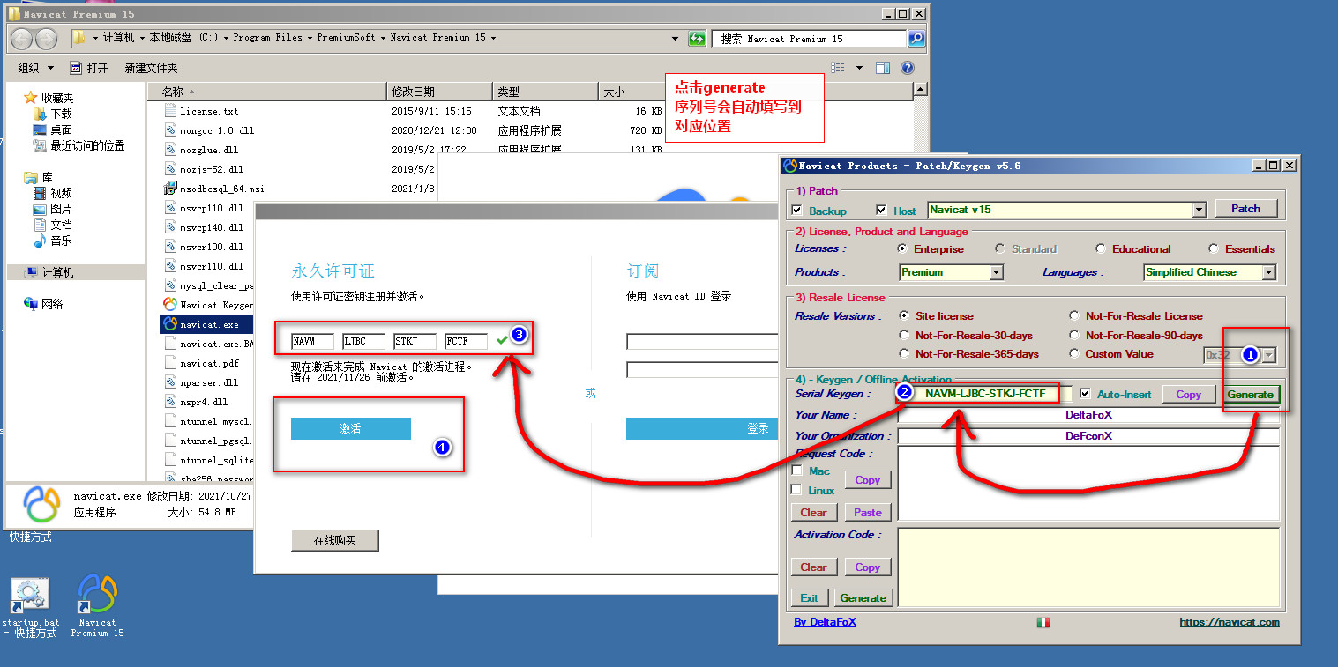This screenshot has width=1338, height=667.
Task: Open the Explorer help question mark icon
Action: point(907,68)
